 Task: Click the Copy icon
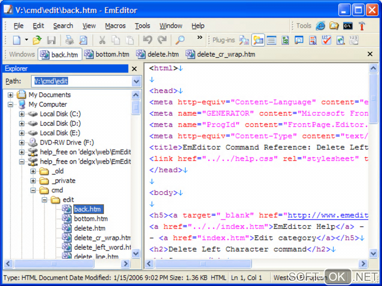116,40
